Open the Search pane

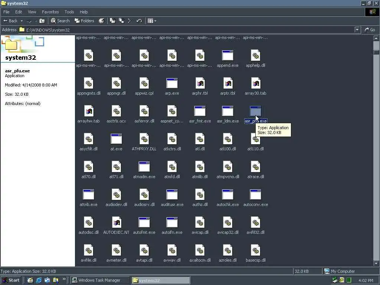(60, 21)
